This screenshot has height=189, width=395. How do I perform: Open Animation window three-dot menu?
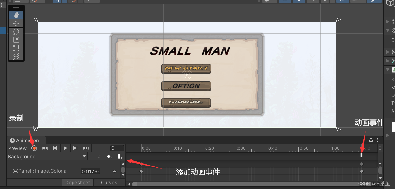click(x=378, y=140)
